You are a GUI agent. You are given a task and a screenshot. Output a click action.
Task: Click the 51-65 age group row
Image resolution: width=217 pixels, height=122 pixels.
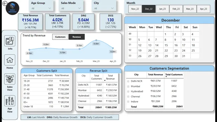pos(46,98)
